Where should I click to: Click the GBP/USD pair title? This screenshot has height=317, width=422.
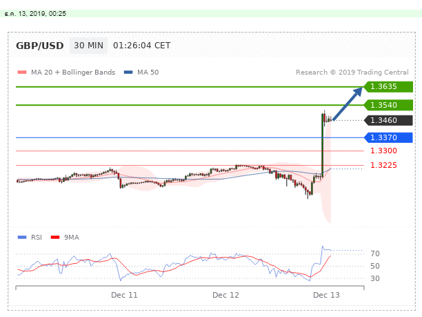(40, 46)
